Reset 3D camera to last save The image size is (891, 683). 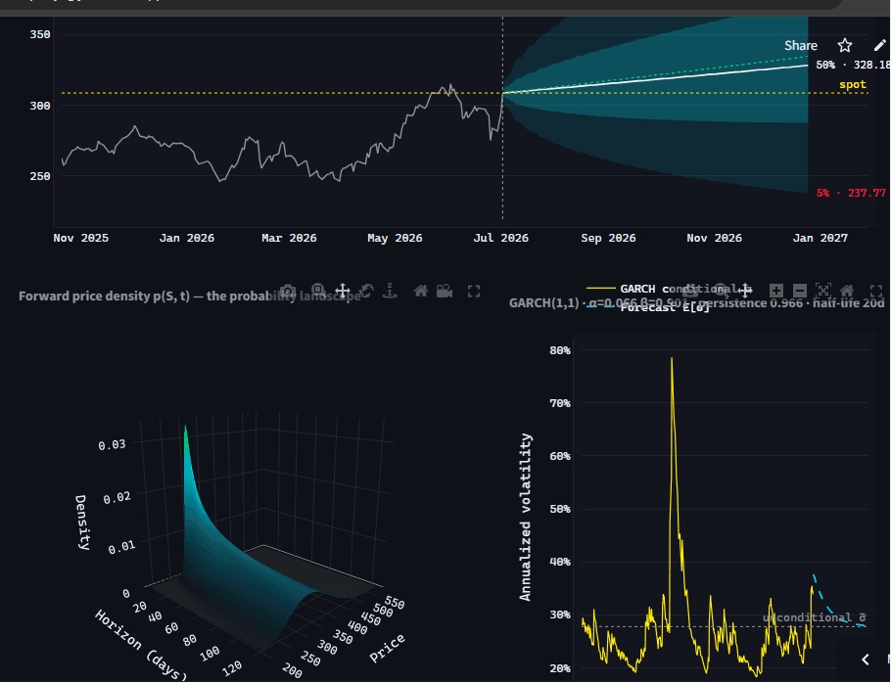pos(445,292)
